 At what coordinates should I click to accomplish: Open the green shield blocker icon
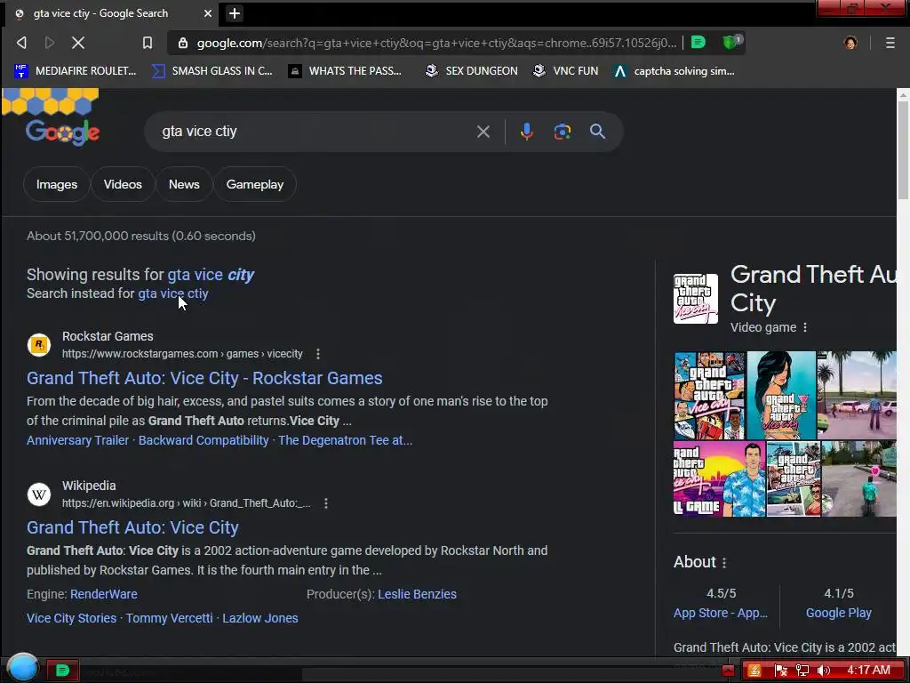coord(731,42)
